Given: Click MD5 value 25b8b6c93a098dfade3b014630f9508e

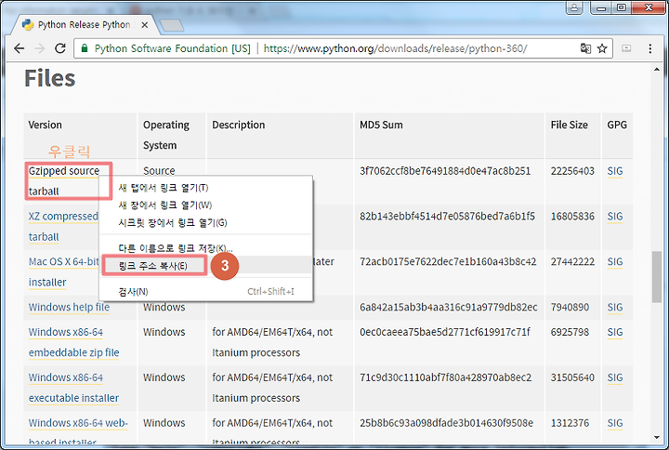Looking at the screenshot, I should [446, 423].
